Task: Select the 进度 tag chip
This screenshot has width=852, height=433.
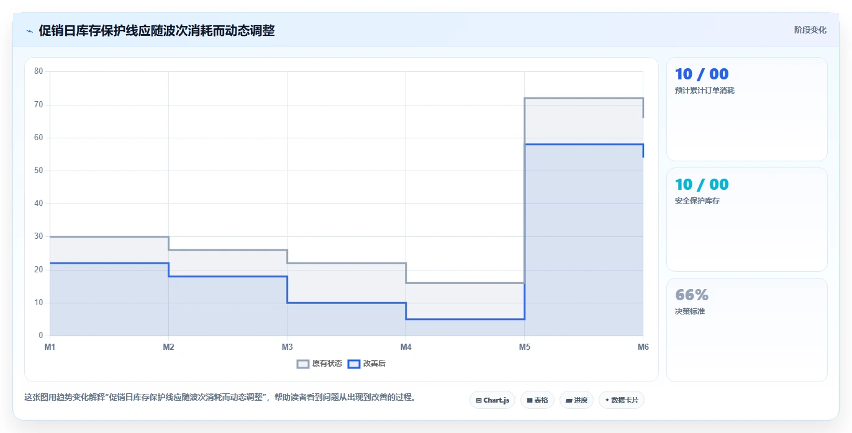Action: click(576, 400)
